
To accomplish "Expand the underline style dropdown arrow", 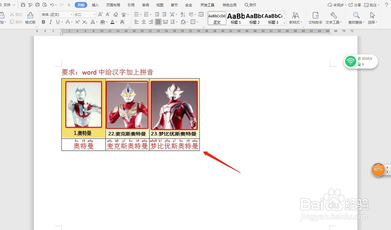I will [x=62, y=22].
